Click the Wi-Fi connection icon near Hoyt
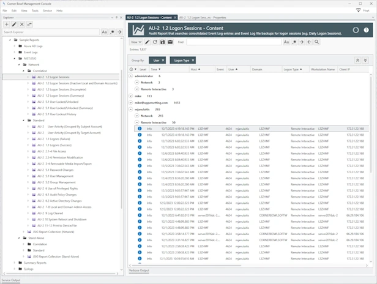This screenshot has width=377, height=284. click(358, 10)
